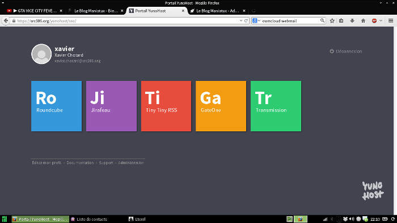This screenshot has width=397, height=223.
Task: Click the clipboard tray icon
Action: 339,219
